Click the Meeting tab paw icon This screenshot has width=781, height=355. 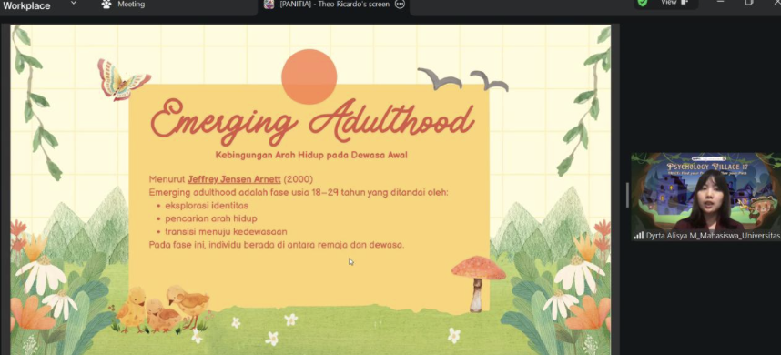pyautogui.click(x=106, y=5)
